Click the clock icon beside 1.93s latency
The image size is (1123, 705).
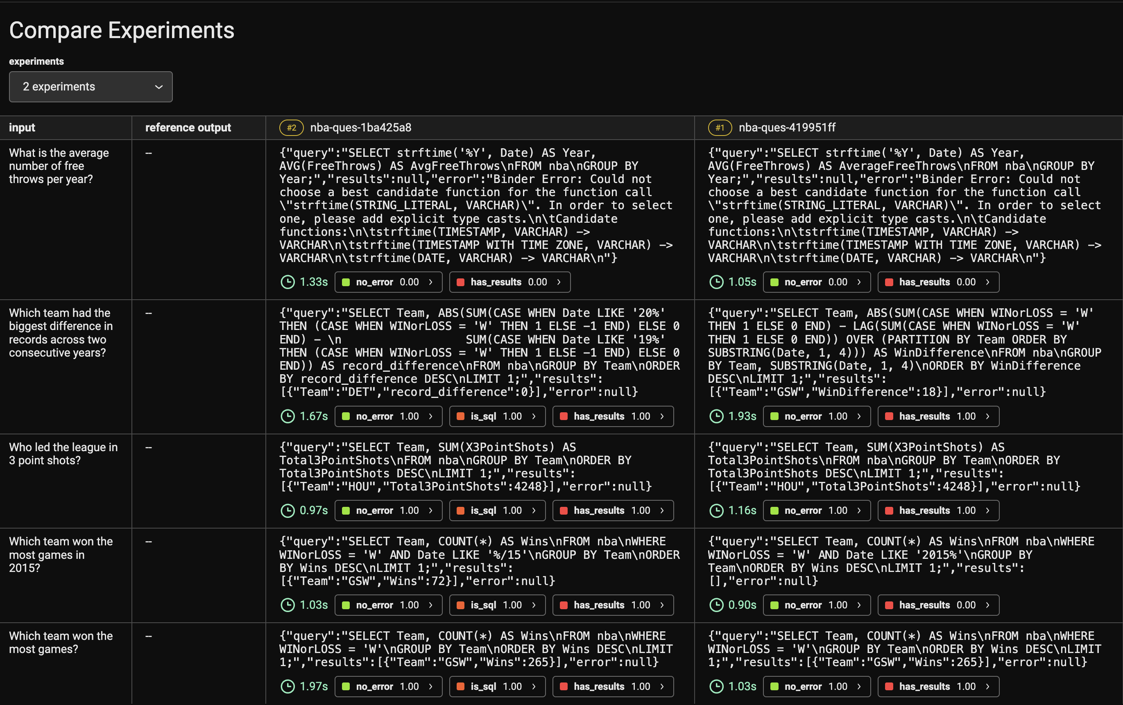click(716, 416)
